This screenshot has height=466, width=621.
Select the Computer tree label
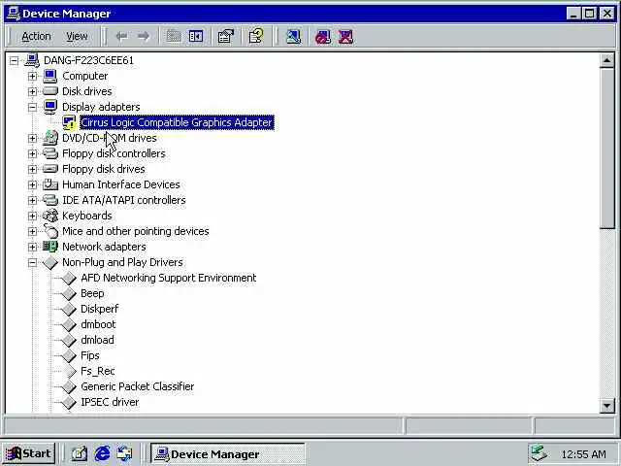pyautogui.click(x=84, y=76)
